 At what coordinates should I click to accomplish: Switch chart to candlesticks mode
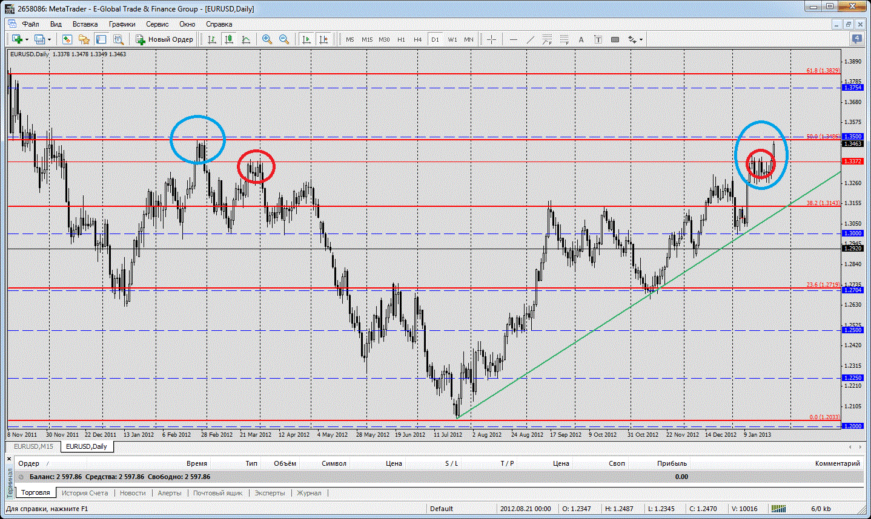[229, 39]
